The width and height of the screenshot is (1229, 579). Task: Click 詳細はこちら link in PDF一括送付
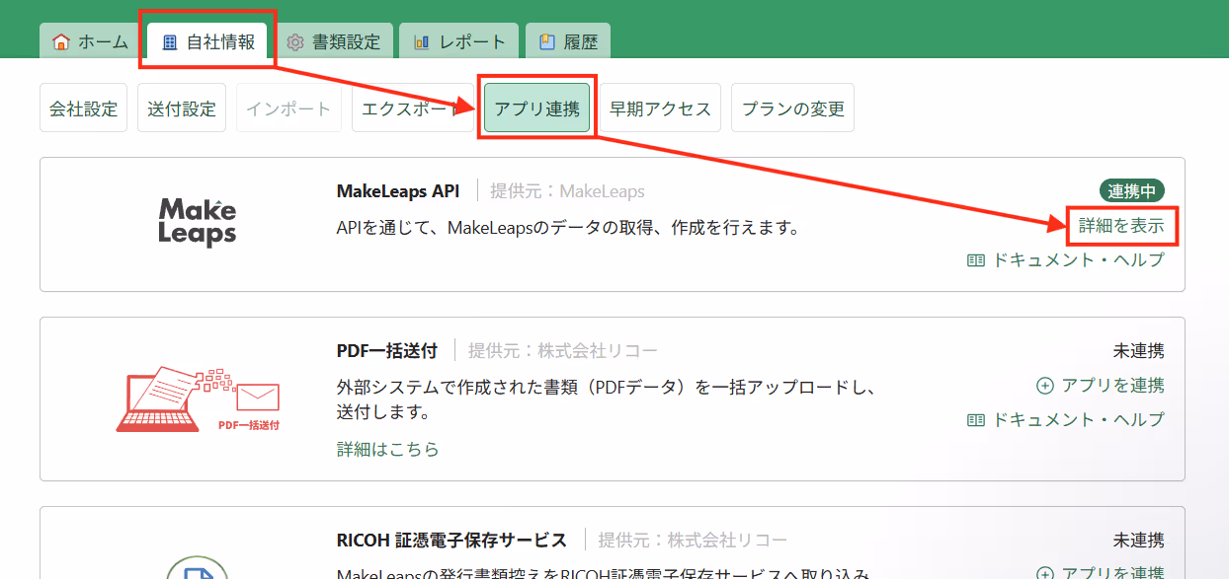pos(388,449)
